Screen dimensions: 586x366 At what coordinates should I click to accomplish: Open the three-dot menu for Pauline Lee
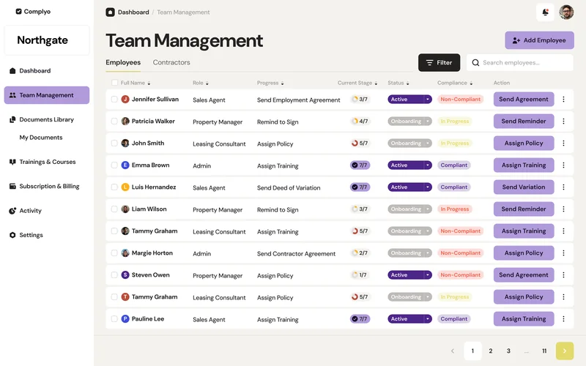click(x=563, y=319)
